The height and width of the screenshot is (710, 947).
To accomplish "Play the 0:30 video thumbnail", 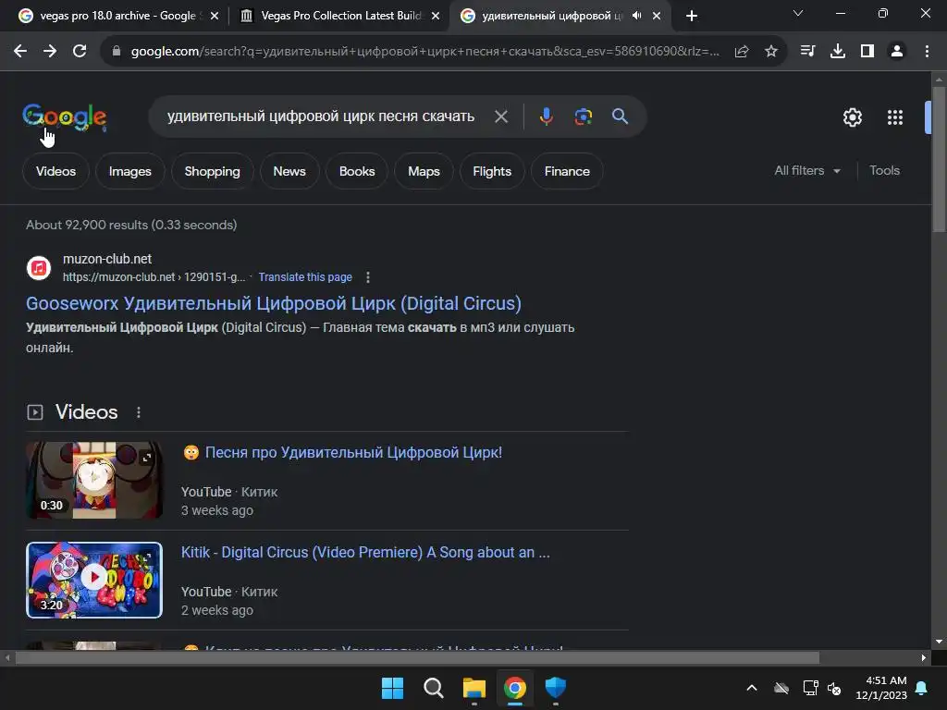I will pos(94,480).
